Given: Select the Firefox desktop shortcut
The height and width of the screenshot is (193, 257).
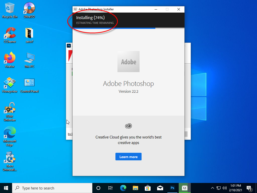Looking at the screenshot, I should tap(10, 60).
